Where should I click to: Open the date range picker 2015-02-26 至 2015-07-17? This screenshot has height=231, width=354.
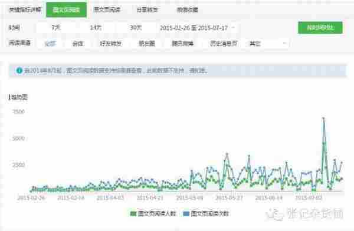pyautogui.click(x=197, y=28)
